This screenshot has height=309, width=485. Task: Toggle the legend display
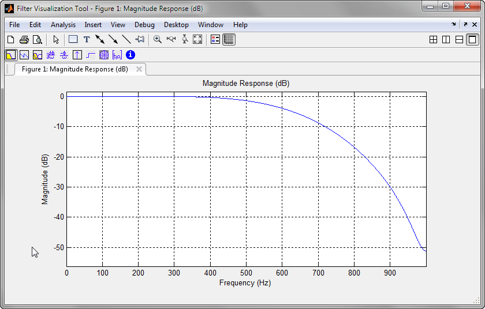[x=215, y=40]
